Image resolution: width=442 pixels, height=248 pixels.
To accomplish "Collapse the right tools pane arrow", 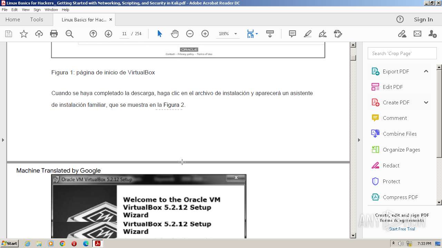I will [359, 140].
